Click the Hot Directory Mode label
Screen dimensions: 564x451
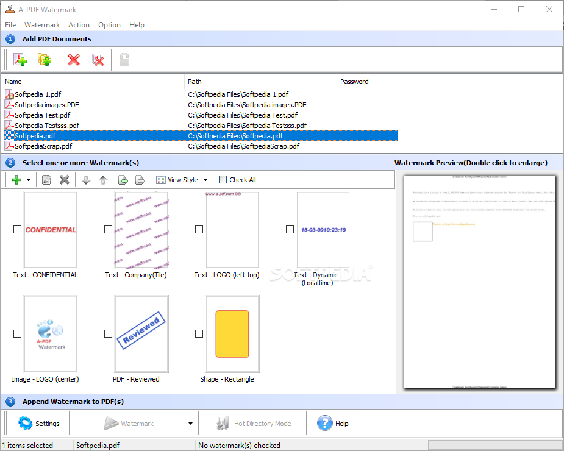pos(263,424)
